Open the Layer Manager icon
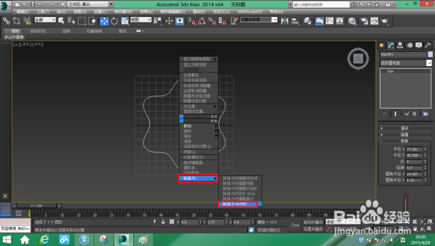Screen dimensions: 435x246 (307, 21)
